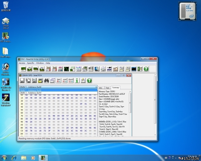Switch to dword 32bit view
The width and height of the screenshot is (201, 161).
(71, 80)
